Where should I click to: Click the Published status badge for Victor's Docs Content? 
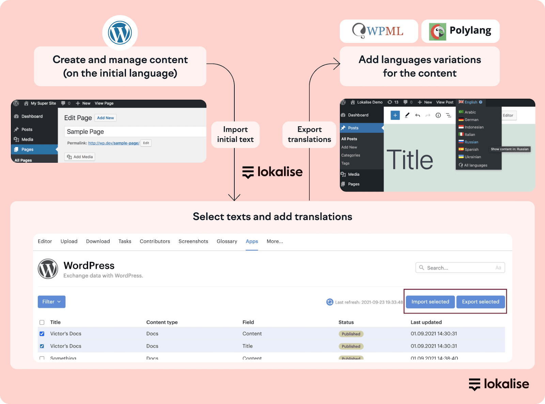click(351, 334)
